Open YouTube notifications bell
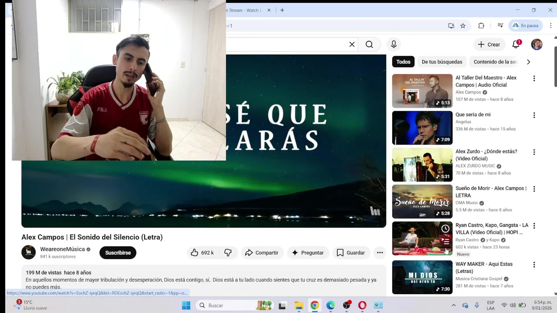The image size is (557, 313). click(516, 44)
